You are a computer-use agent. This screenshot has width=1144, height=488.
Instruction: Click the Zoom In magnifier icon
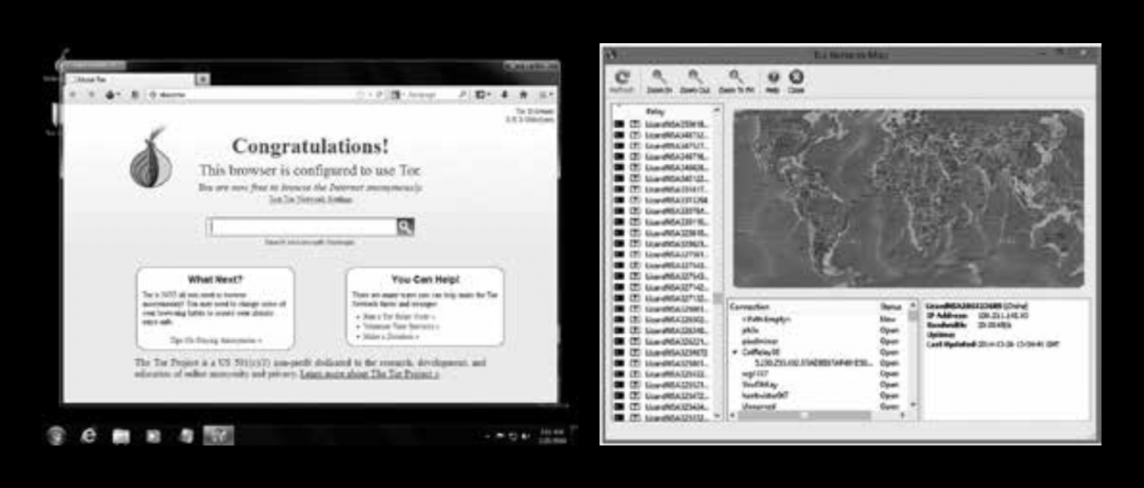click(658, 81)
